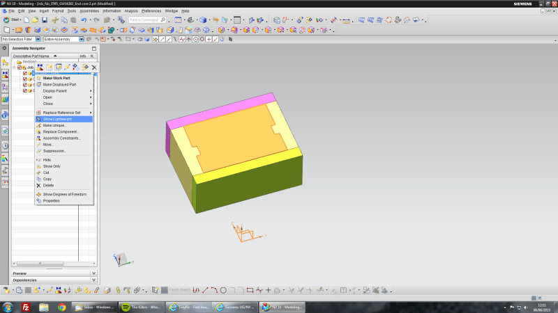Expand the Preview panel chevron

click(x=93, y=273)
